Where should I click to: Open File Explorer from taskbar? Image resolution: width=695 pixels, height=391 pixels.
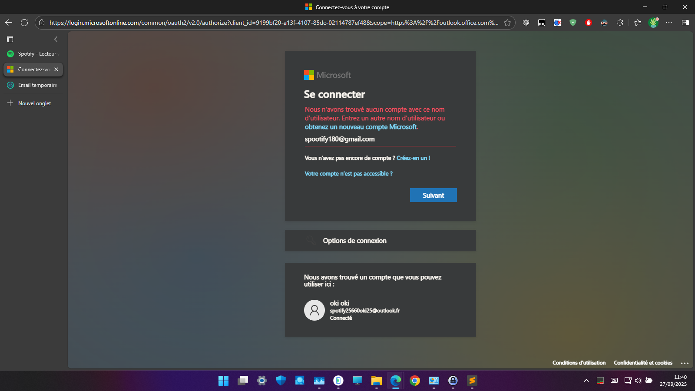[x=377, y=381]
